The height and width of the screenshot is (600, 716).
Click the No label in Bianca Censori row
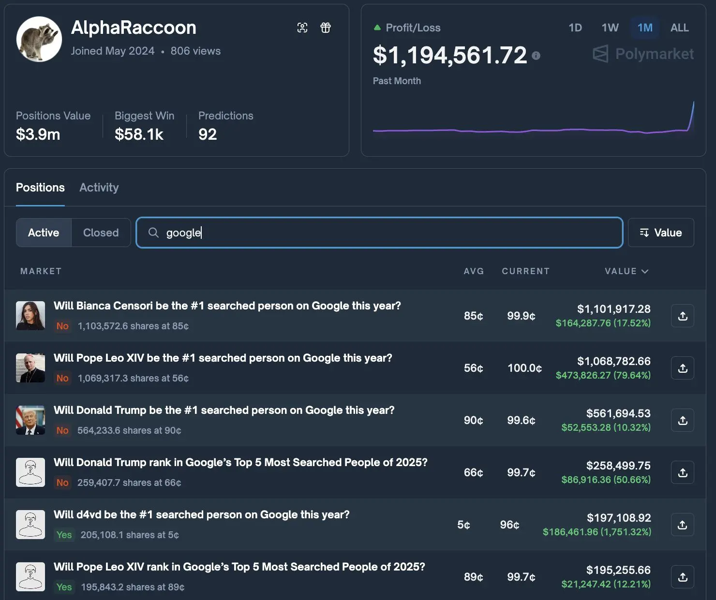point(62,326)
